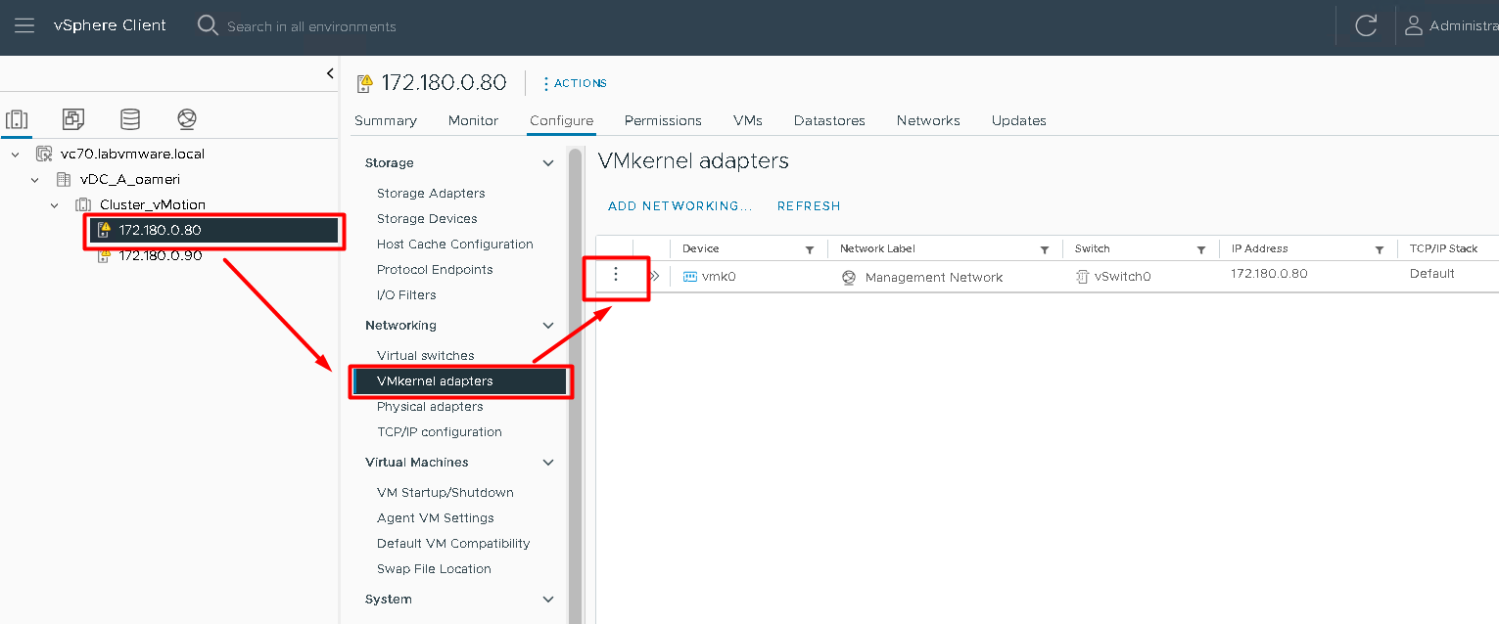Collapse the Virtual Machines section
Screen dimensions: 1499x624
[548, 463]
